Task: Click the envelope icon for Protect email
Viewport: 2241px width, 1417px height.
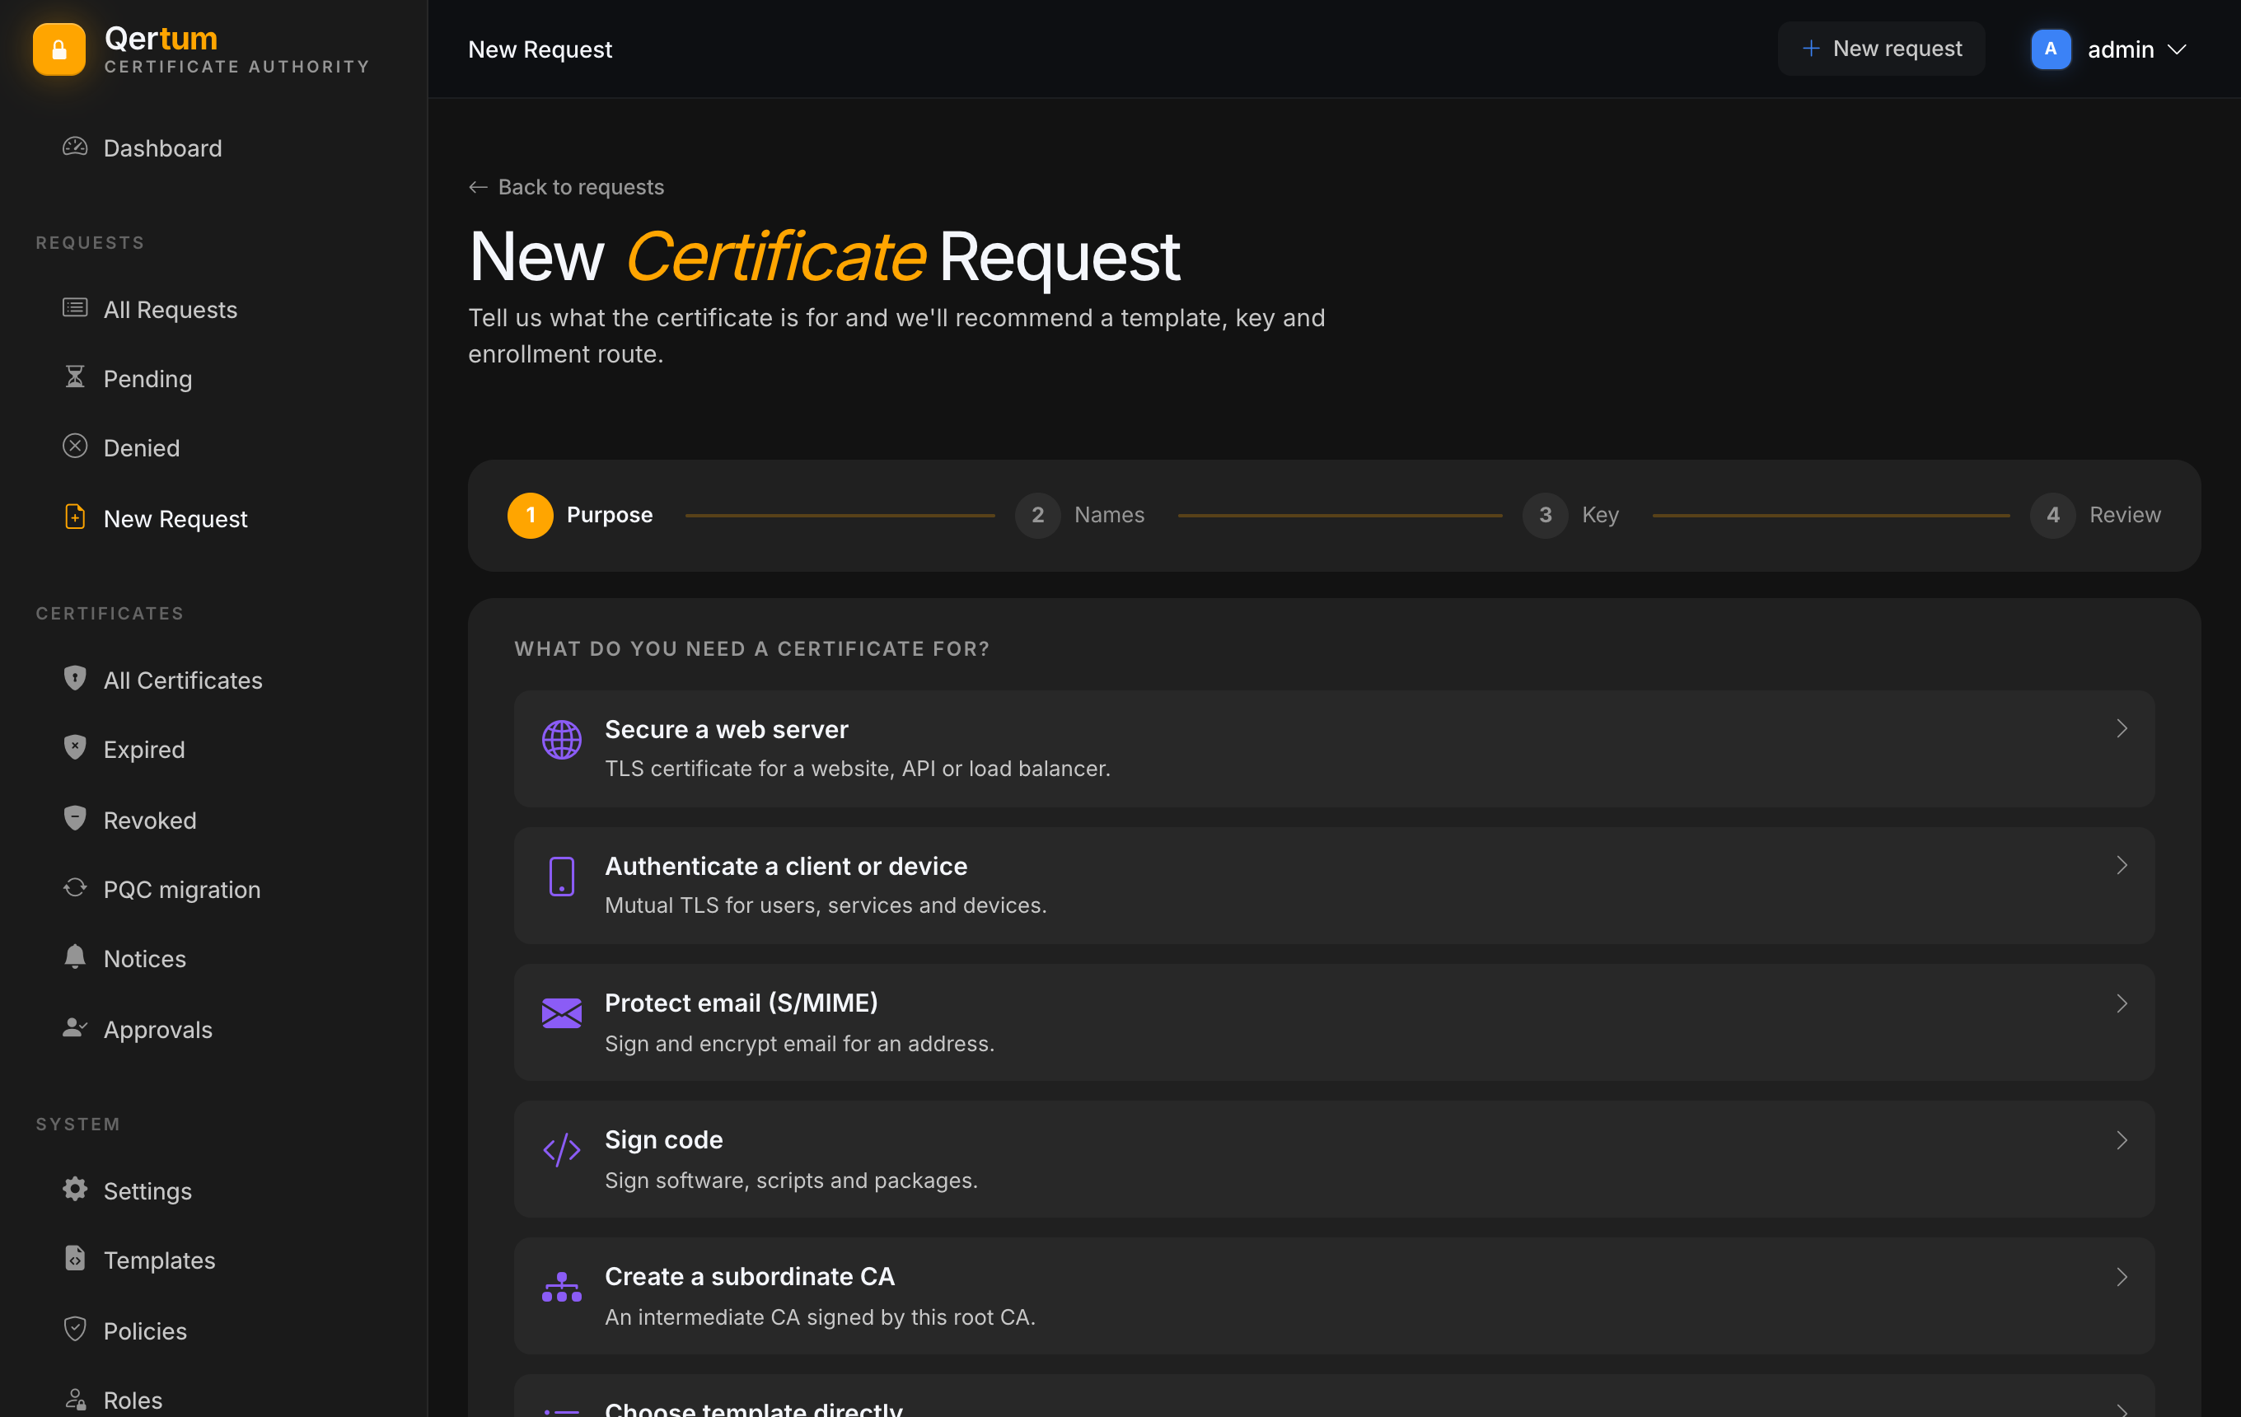Action: pyautogui.click(x=561, y=1014)
